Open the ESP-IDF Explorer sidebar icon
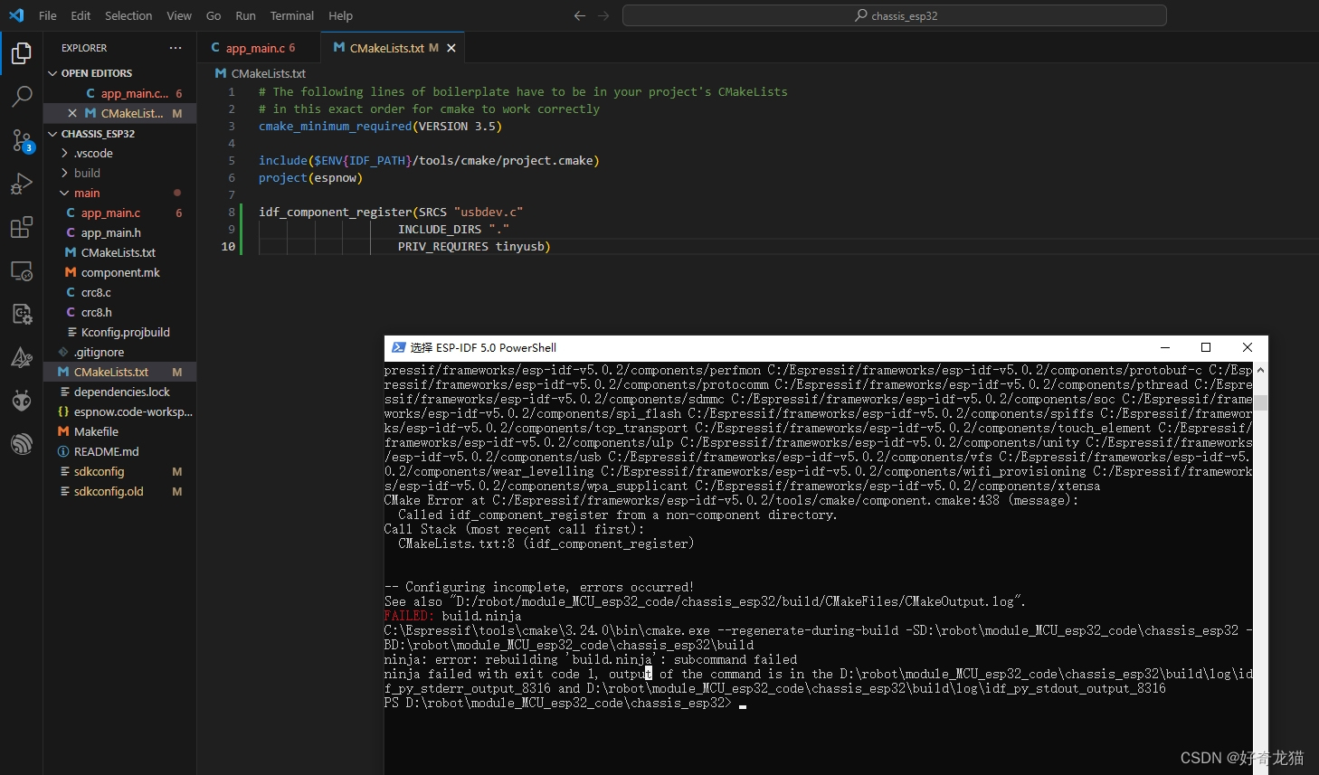 (22, 444)
